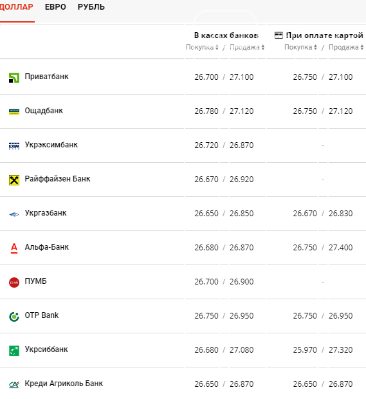Click the Укрэксимбанк EXIM logo icon

pyautogui.click(x=14, y=146)
